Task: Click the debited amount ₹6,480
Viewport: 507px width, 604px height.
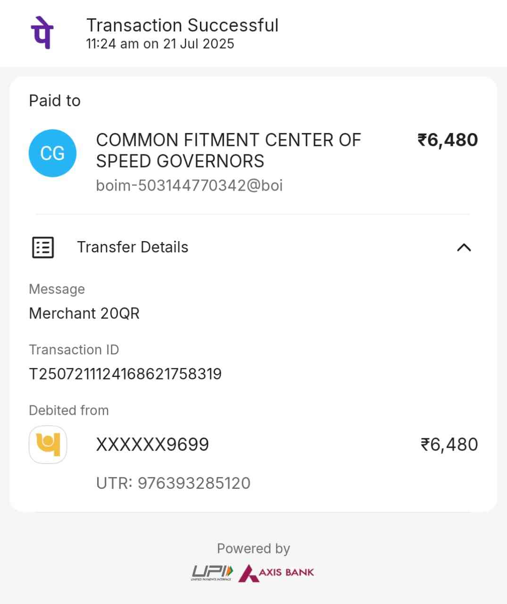Action: 449,445
